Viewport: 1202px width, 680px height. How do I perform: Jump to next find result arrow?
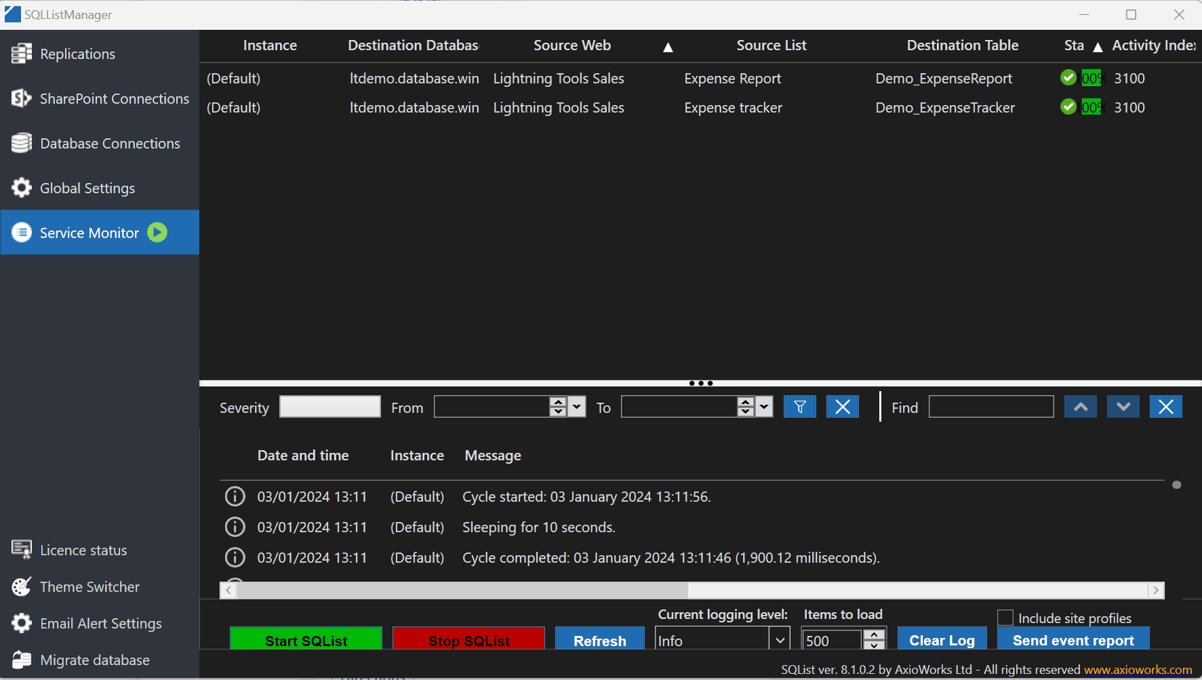pyautogui.click(x=1123, y=407)
